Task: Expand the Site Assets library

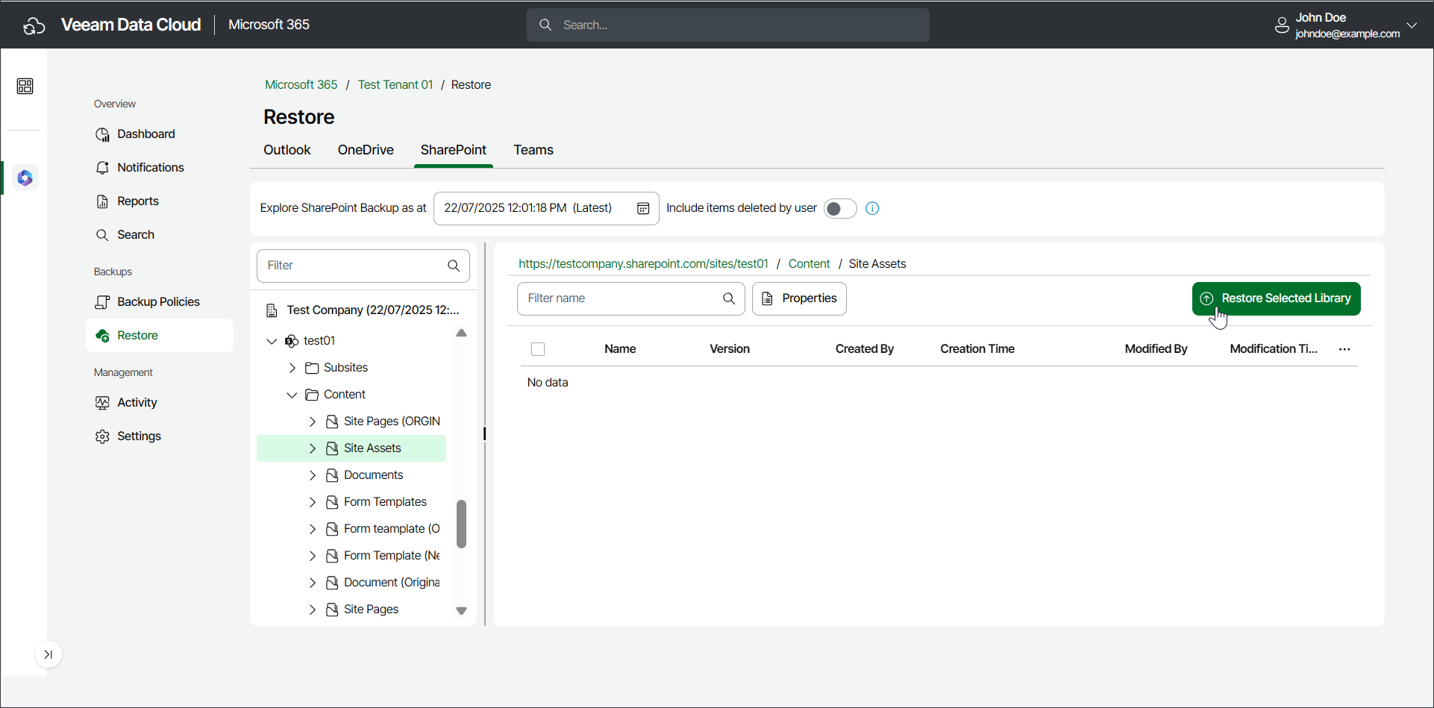Action: pos(313,448)
